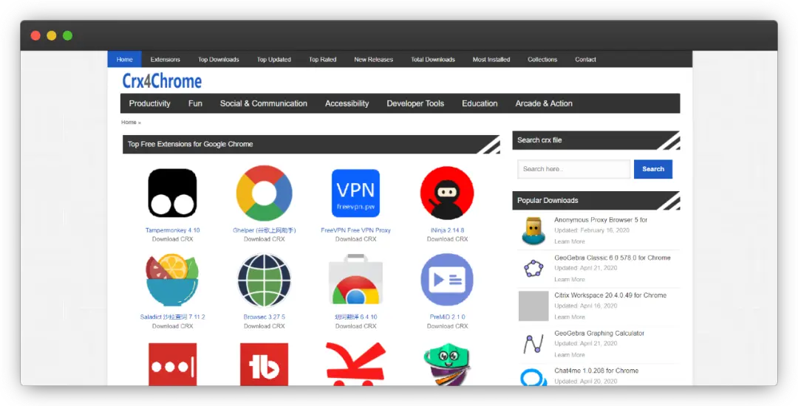This screenshot has height=406, width=798.
Task: Click the Crx4Chrome site logo
Action: click(162, 80)
